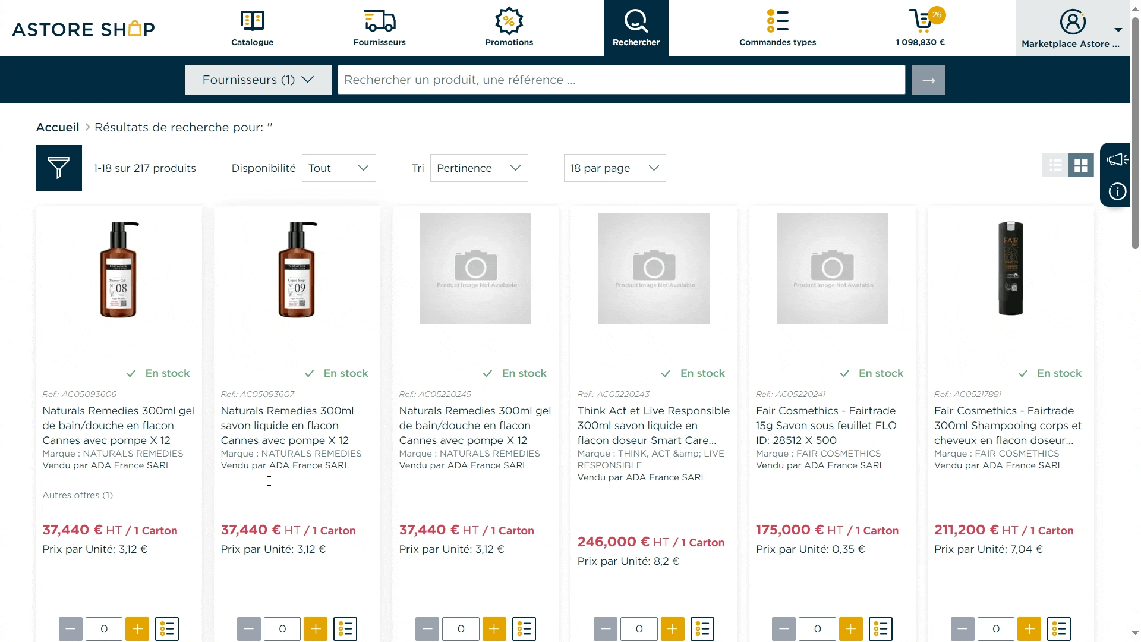Switch to grid view
This screenshot has width=1141, height=642.
click(x=1080, y=165)
